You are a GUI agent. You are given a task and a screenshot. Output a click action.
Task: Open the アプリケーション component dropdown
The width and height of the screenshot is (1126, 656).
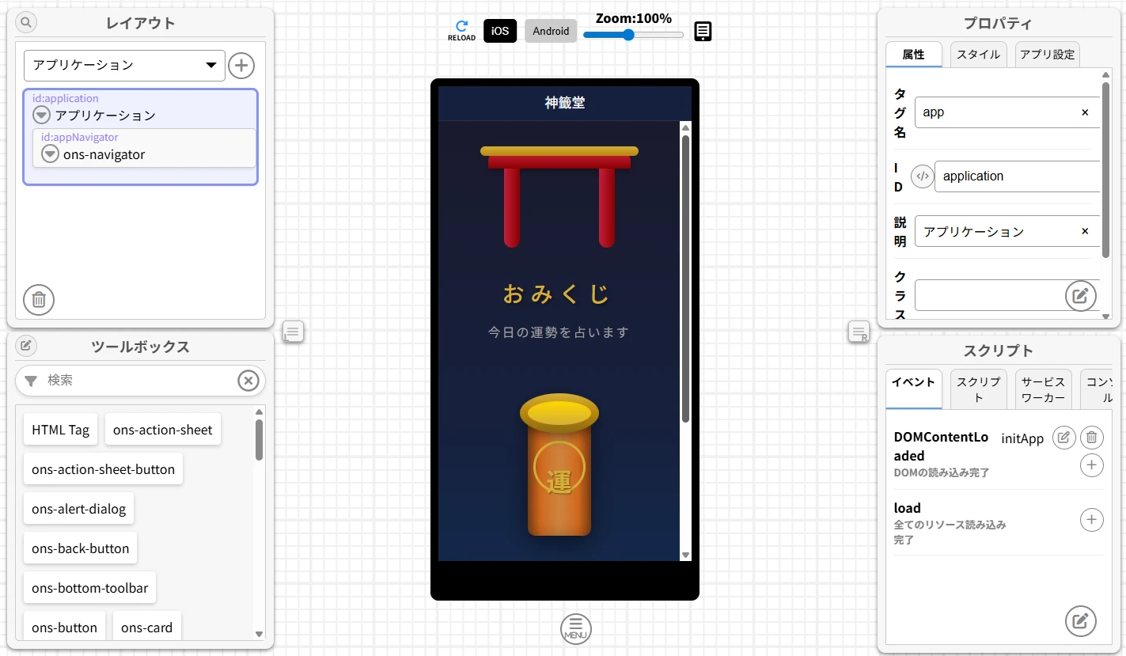pos(124,66)
